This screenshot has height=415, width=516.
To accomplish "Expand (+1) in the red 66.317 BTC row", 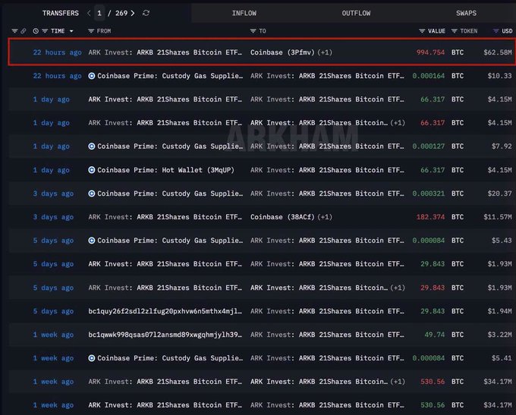I will tap(398, 123).
